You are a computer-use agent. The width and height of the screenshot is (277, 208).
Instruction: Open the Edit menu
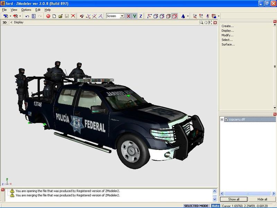click(x=38, y=10)
